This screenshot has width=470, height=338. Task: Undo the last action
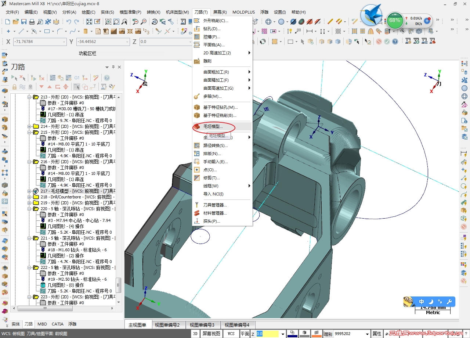(69, 22)
